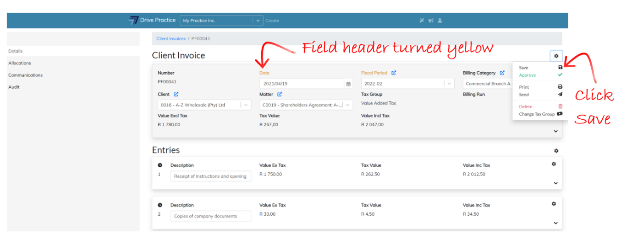Open the Client A-Z Wholesale dropdown
Viewport: 632px width, 239px height.
click(x=246, y=105)
